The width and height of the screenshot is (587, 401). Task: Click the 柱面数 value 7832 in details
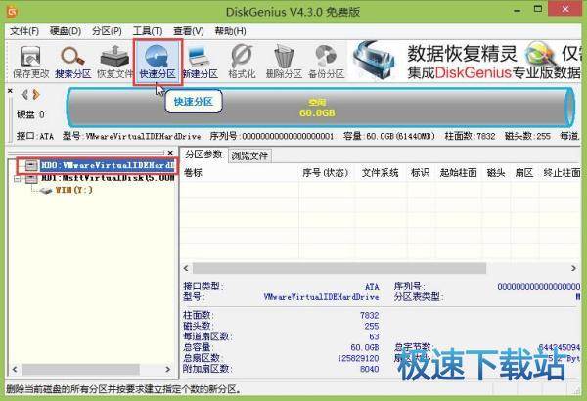pyautogui.click(x=370, y=315)
